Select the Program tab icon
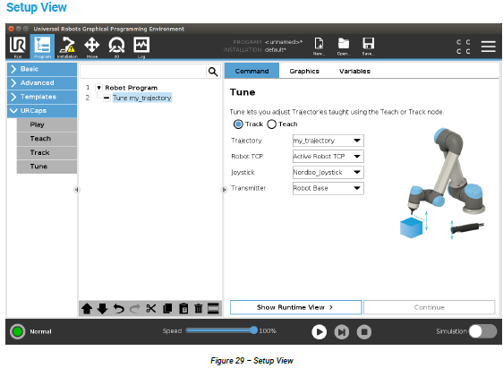This screenshot has height=368, width=503. (42, 47)
